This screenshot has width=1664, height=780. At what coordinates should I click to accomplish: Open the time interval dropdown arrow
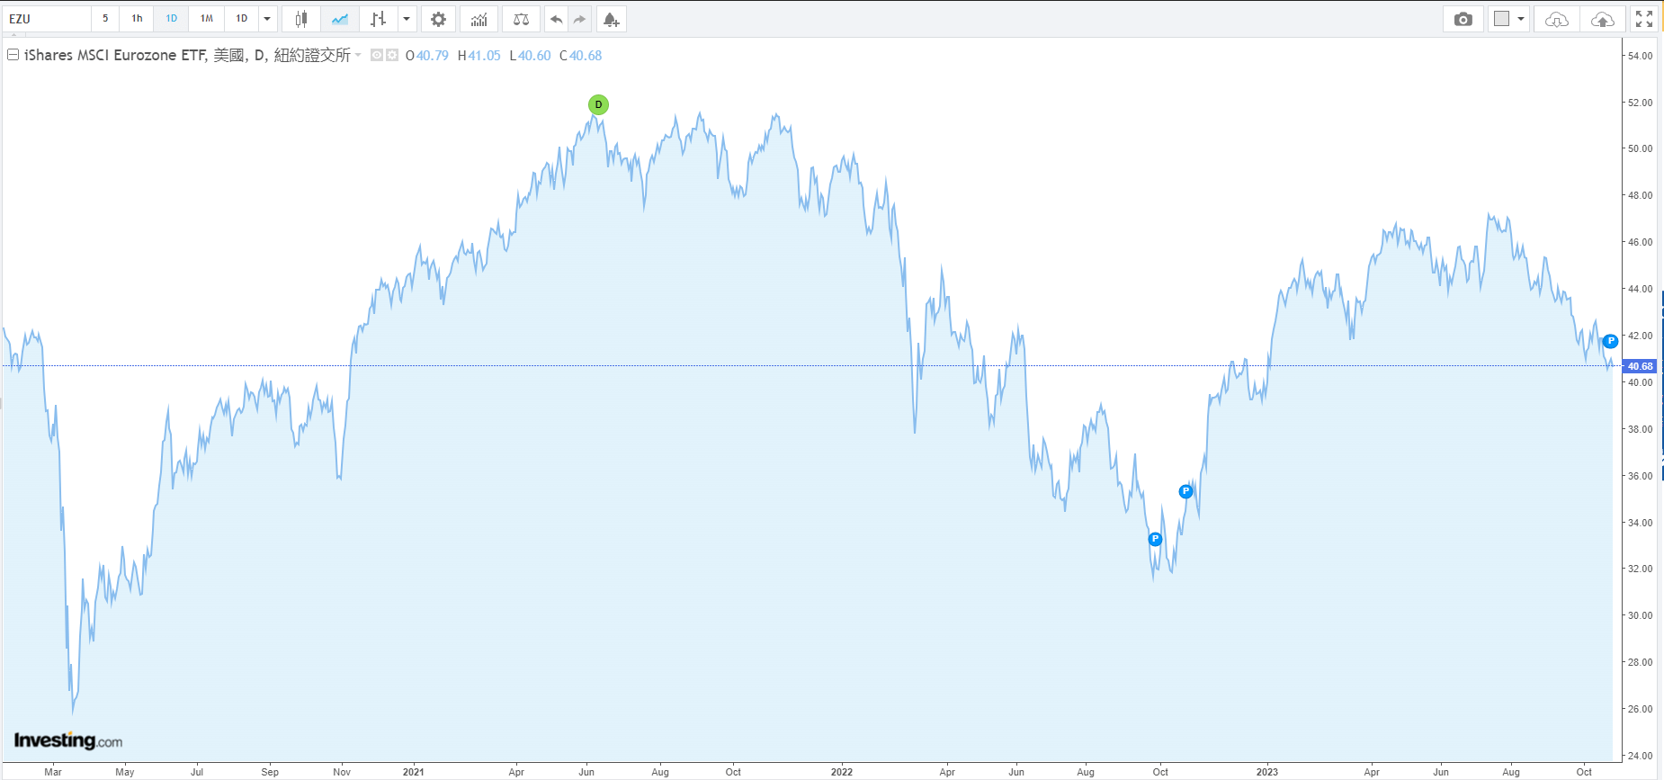click(x=267, y=19)
